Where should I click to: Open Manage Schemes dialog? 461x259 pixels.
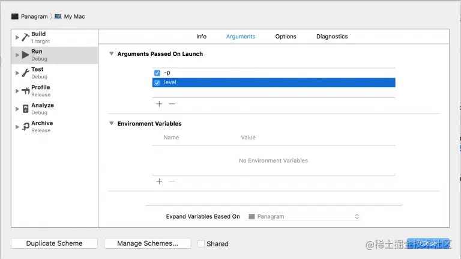pos(147,243)
